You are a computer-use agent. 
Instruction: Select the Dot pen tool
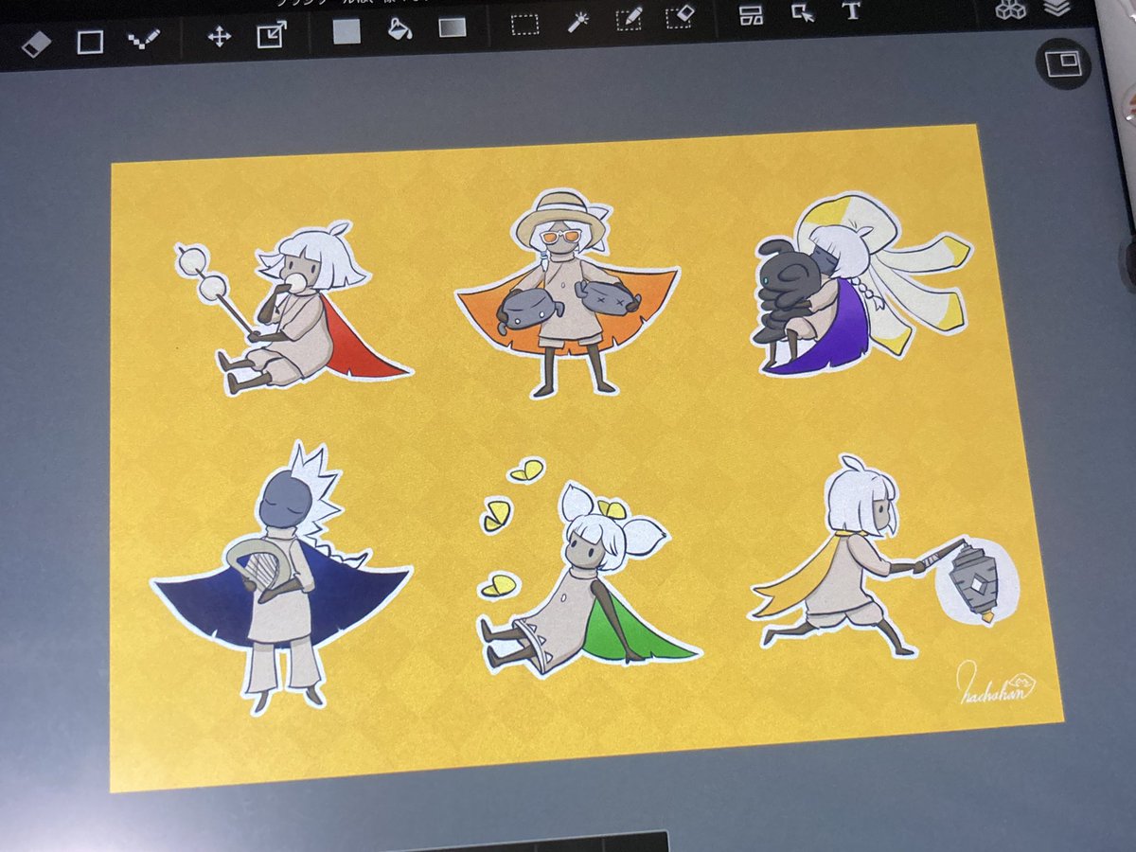144,40
